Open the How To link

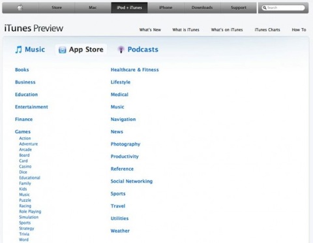click(x=299, y=30)
